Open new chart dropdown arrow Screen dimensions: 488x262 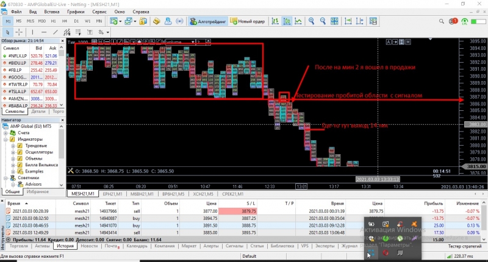coord(120,21)
